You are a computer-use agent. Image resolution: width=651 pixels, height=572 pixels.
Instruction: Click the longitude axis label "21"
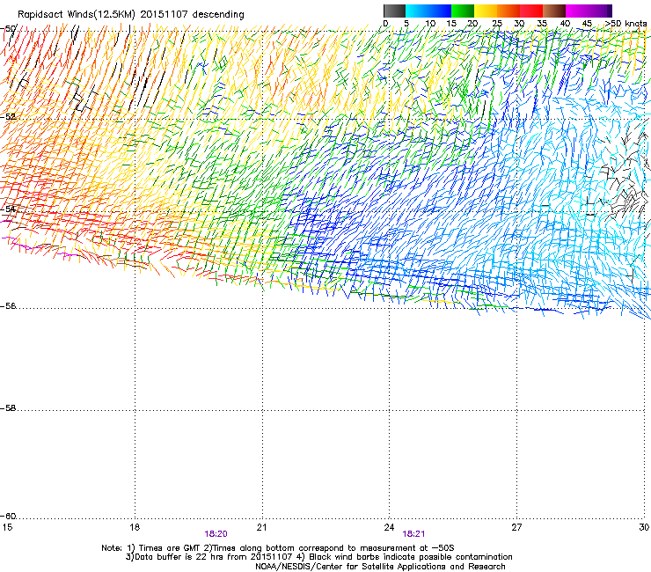(x=261, y=527)
